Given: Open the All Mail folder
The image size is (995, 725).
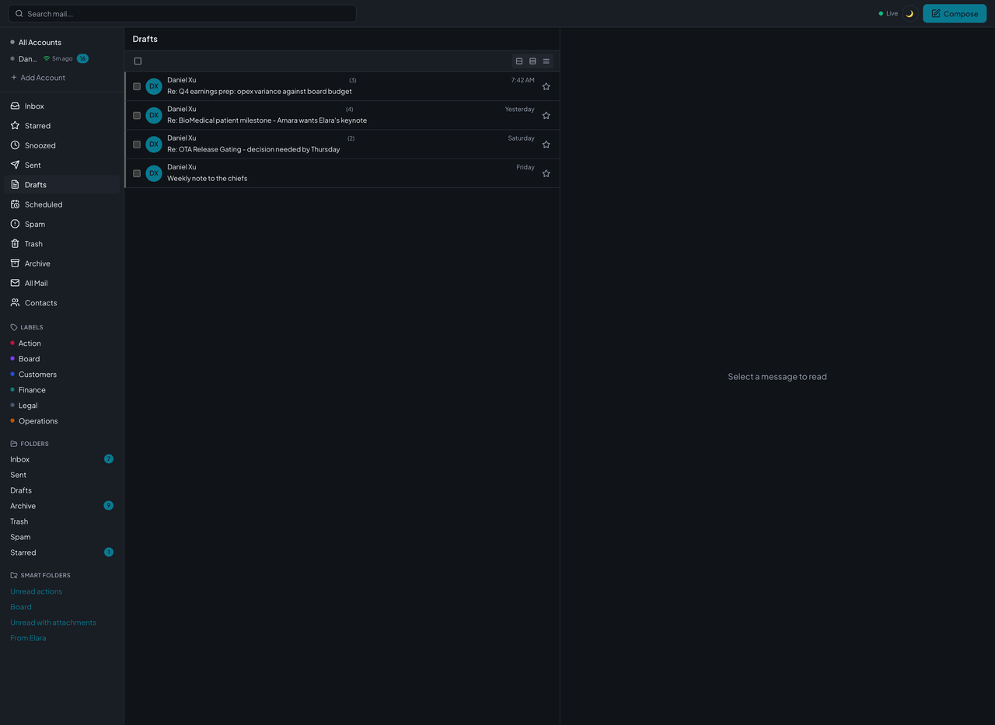Looking at the screenshot, I should tap(62, 283).
